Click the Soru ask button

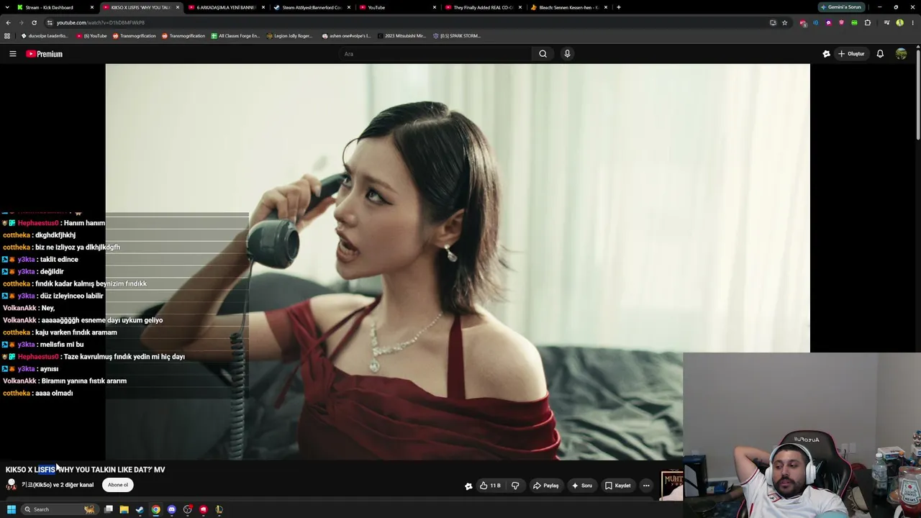[582, 486]
